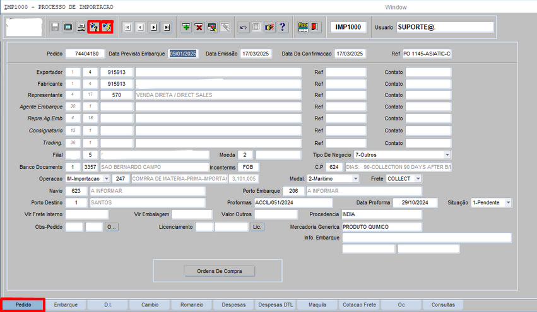Click the red X delete record icon
The height and width of the screenshot is (312, 537).
click(199, 27)
